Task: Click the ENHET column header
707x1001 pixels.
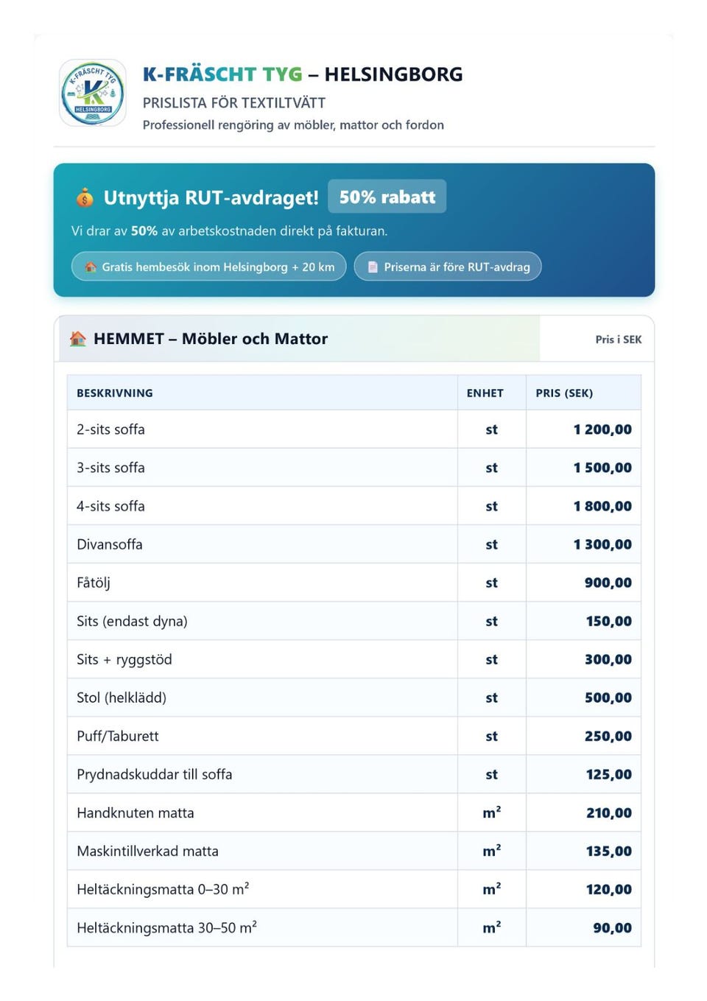Action: (x=485, y=393)
